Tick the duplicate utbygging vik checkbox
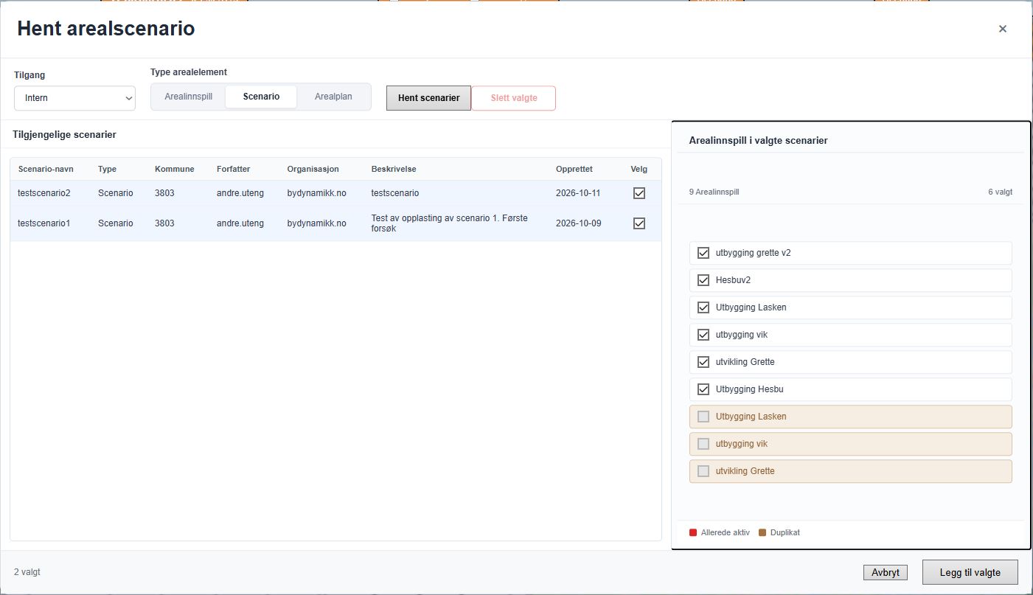 703,444
